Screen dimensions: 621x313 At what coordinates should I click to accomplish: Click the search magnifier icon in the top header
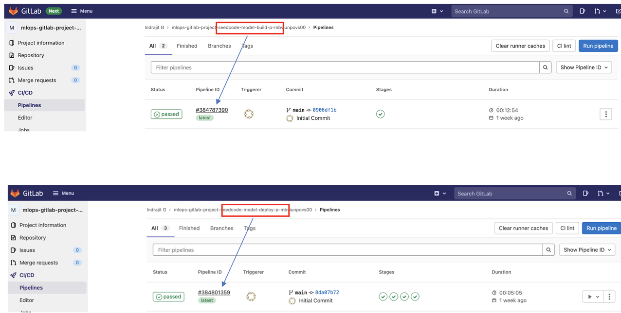point(566,11)
